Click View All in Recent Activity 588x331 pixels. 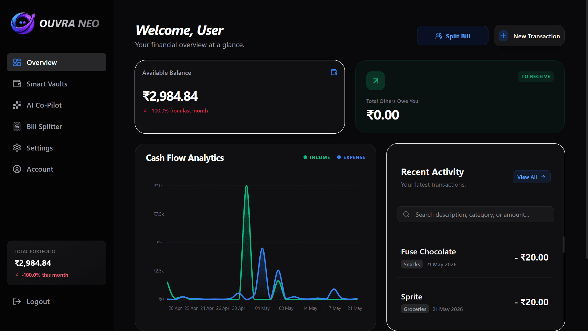(x=531, y=177)
